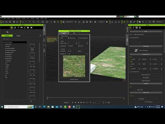Image resolution: width=165 pixels, height=124 pixels.
Task: Open the Project content tab icon
Action: pos(12,28)
